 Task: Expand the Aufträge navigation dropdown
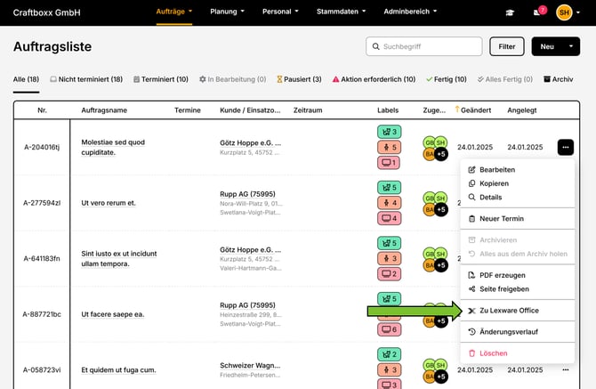[174, 12]
